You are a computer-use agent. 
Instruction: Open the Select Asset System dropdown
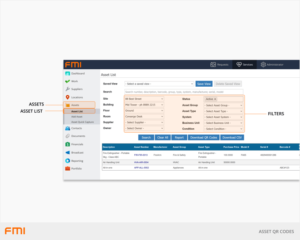pos(223,117)
